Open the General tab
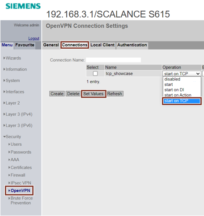 [x=51, y=45]
